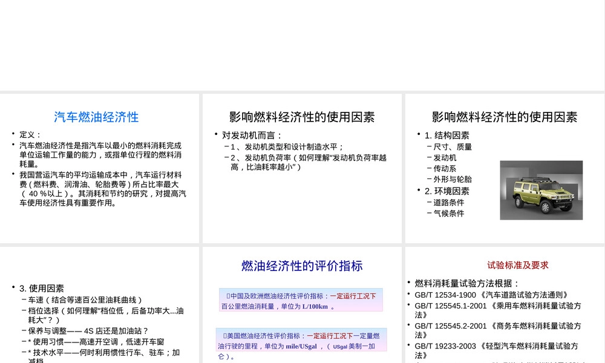Click the 对发动机而言： bullet
Image resolution: width=605 pixels, height=363 pixels.
(x=252, y=136)
